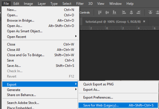Open the Type menu
Screen dimensions: 159x109
54,4
